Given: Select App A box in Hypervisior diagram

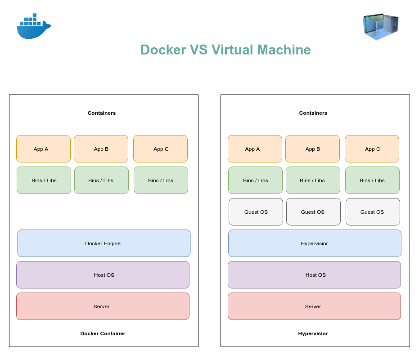Looking at the screenshot, I should (x=255, y=149).
